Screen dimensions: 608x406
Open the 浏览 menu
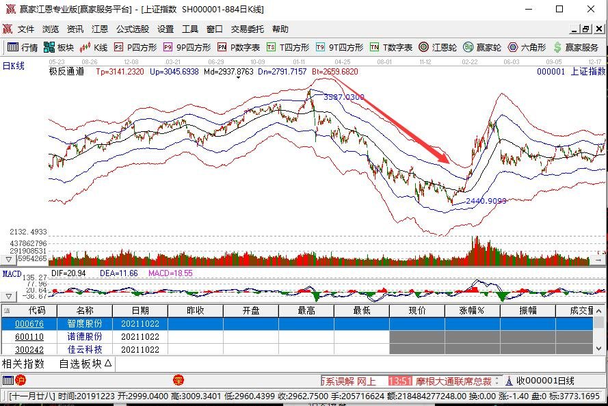(x=51, y=29)
